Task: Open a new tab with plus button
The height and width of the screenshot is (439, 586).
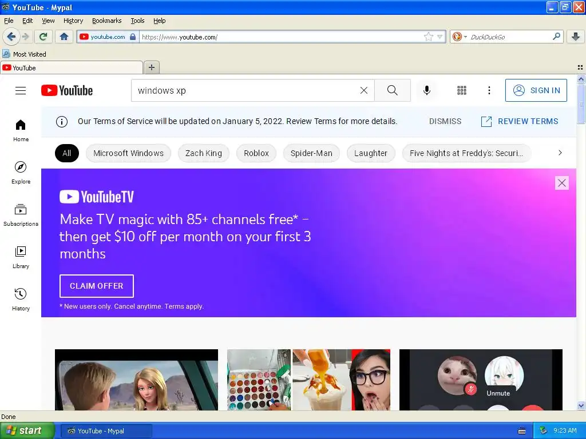Action: click(151, 67)
